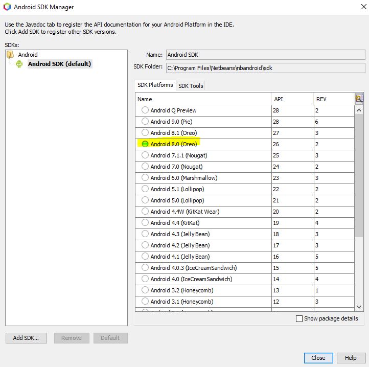Click REV value 5 in Android 4.1 row
This screenshot has height=367, width=369.
pyautogui.click(x=317, y=257)
